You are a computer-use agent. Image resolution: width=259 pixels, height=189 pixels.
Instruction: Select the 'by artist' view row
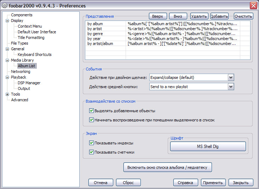click(x=167, y=29)
